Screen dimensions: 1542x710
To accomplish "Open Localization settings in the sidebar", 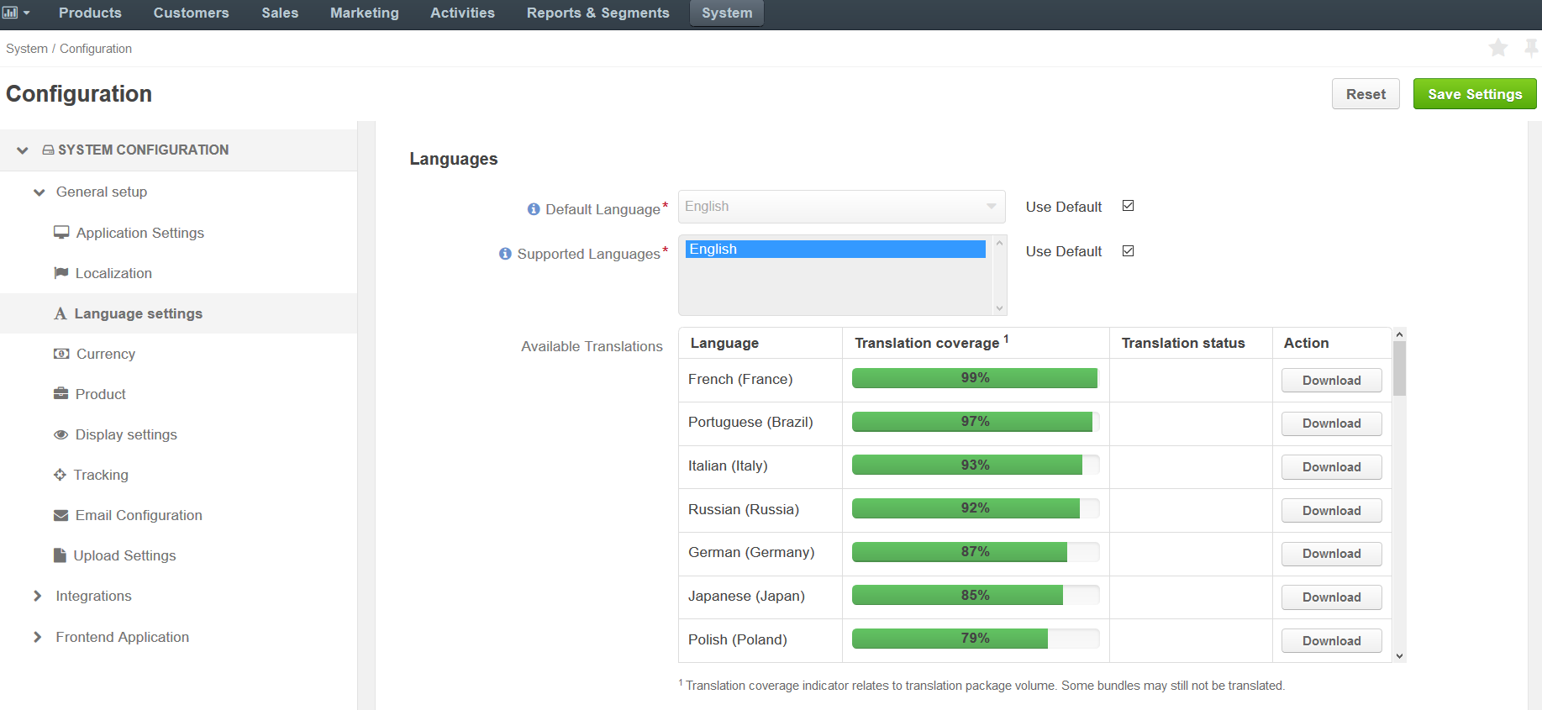I will click(113, 273).
